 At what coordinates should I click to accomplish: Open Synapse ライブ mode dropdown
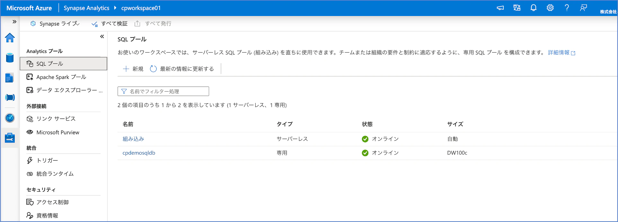pyautogui.click(x=55, y=24)
